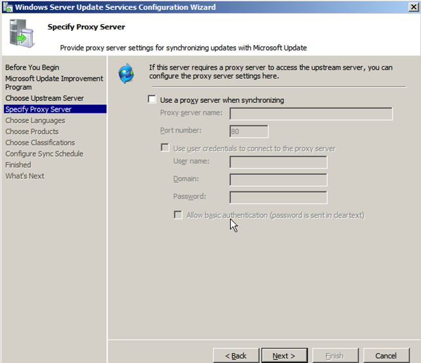The height and width of the screenshot is (363, 421).
Task: Go to Before You Begin step
Action: (x=31, y=67)
